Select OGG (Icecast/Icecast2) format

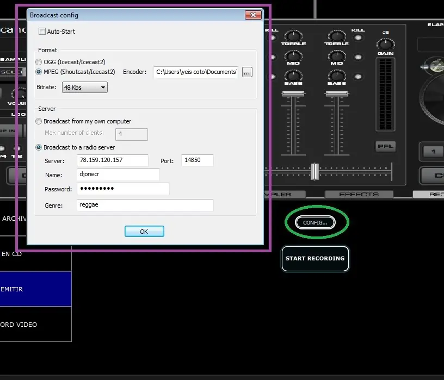(x=39, y=62)
